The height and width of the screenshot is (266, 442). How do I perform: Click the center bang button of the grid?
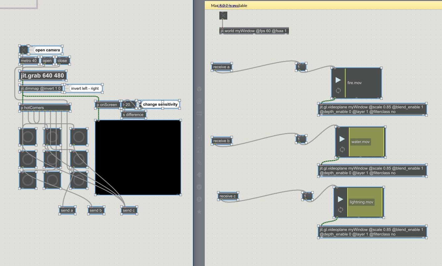click(52, 159)
